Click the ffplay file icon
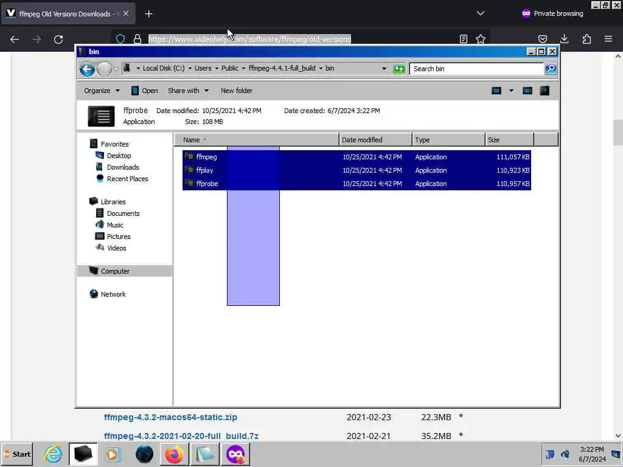This screenshot has height=467, width=623. pyautogui.click(x=190, y=170)
